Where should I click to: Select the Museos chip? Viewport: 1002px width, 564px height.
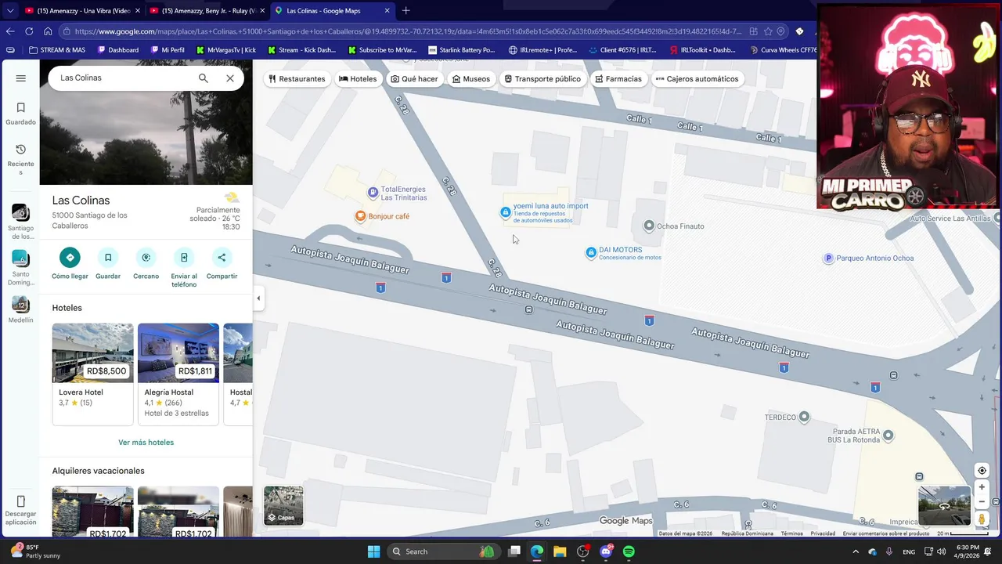[471, 79]
